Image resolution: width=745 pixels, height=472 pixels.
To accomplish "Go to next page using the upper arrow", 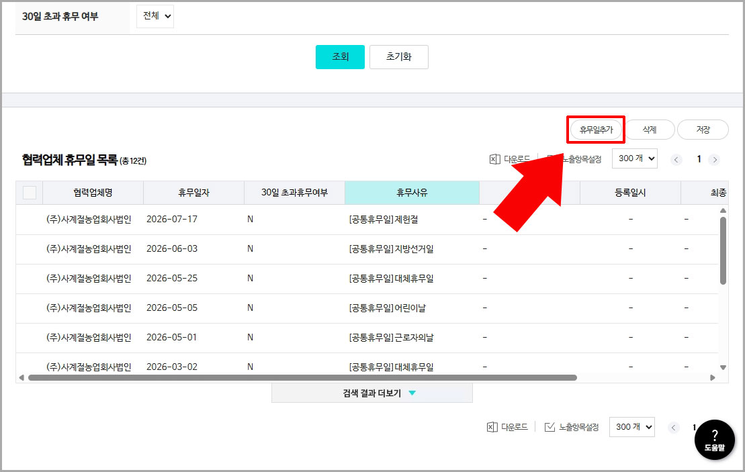I will pos(715,159).
